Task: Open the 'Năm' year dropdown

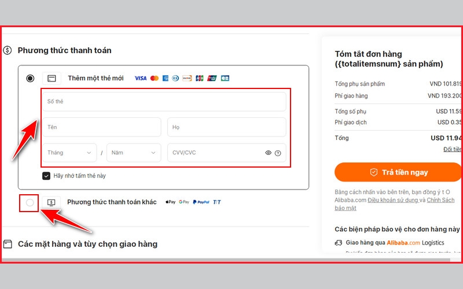Action: [x=134, y=153]
